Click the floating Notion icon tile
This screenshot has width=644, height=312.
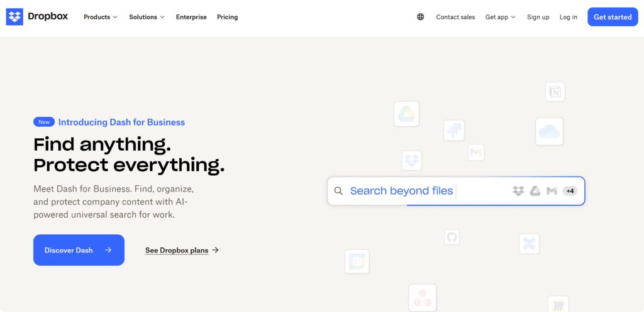(555, 92)
